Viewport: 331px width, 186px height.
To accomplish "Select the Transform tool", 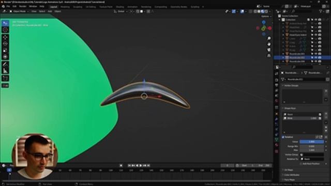I will [5, 57].
